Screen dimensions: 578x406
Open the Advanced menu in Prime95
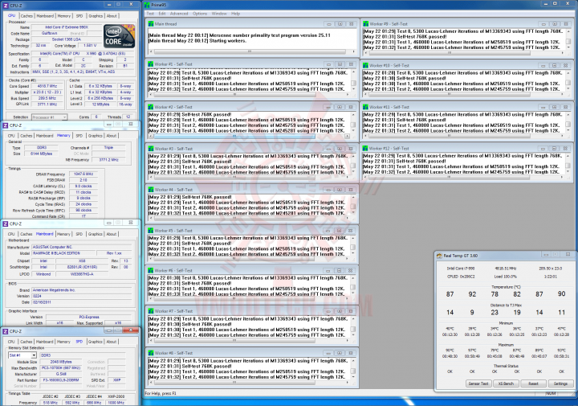[179, 14]
